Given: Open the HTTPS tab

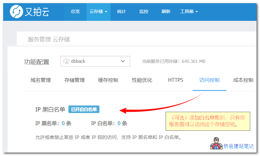Looking at the screenshot, I should [175, 80].
